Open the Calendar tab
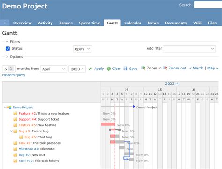Screen dimensions: 222x169 point(133,23)
